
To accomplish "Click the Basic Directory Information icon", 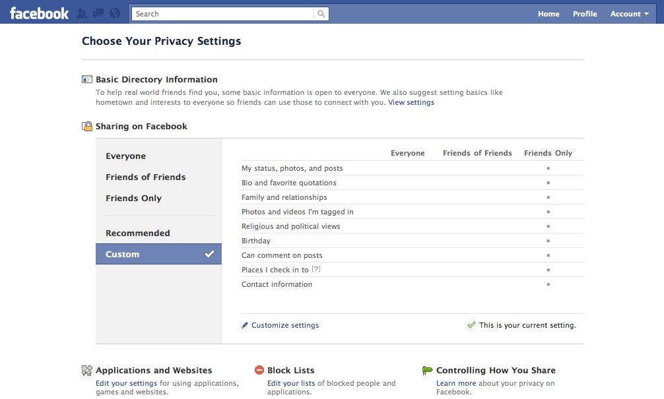I will (x=87, y=79).
